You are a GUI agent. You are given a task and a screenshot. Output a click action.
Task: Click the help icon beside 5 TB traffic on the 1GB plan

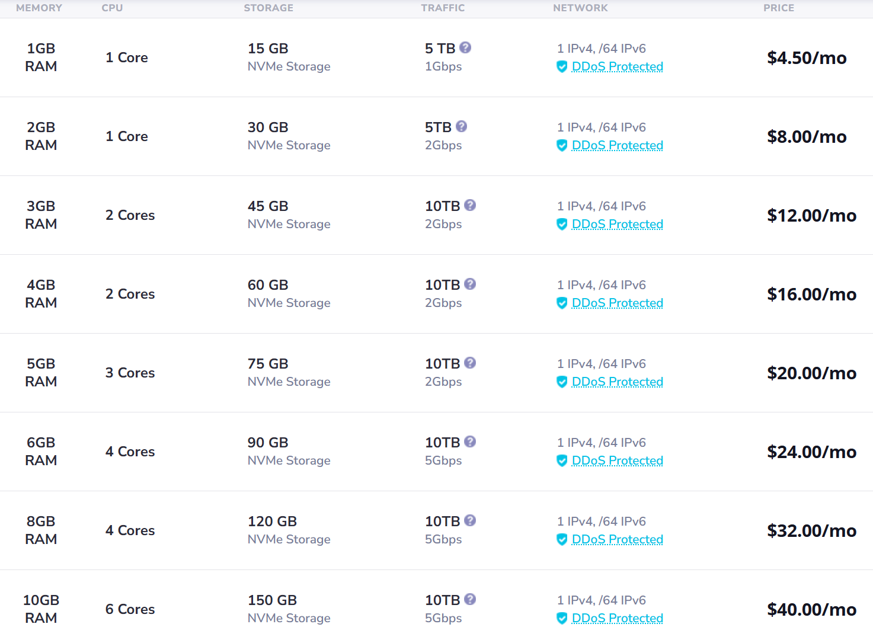pos(465,47)
